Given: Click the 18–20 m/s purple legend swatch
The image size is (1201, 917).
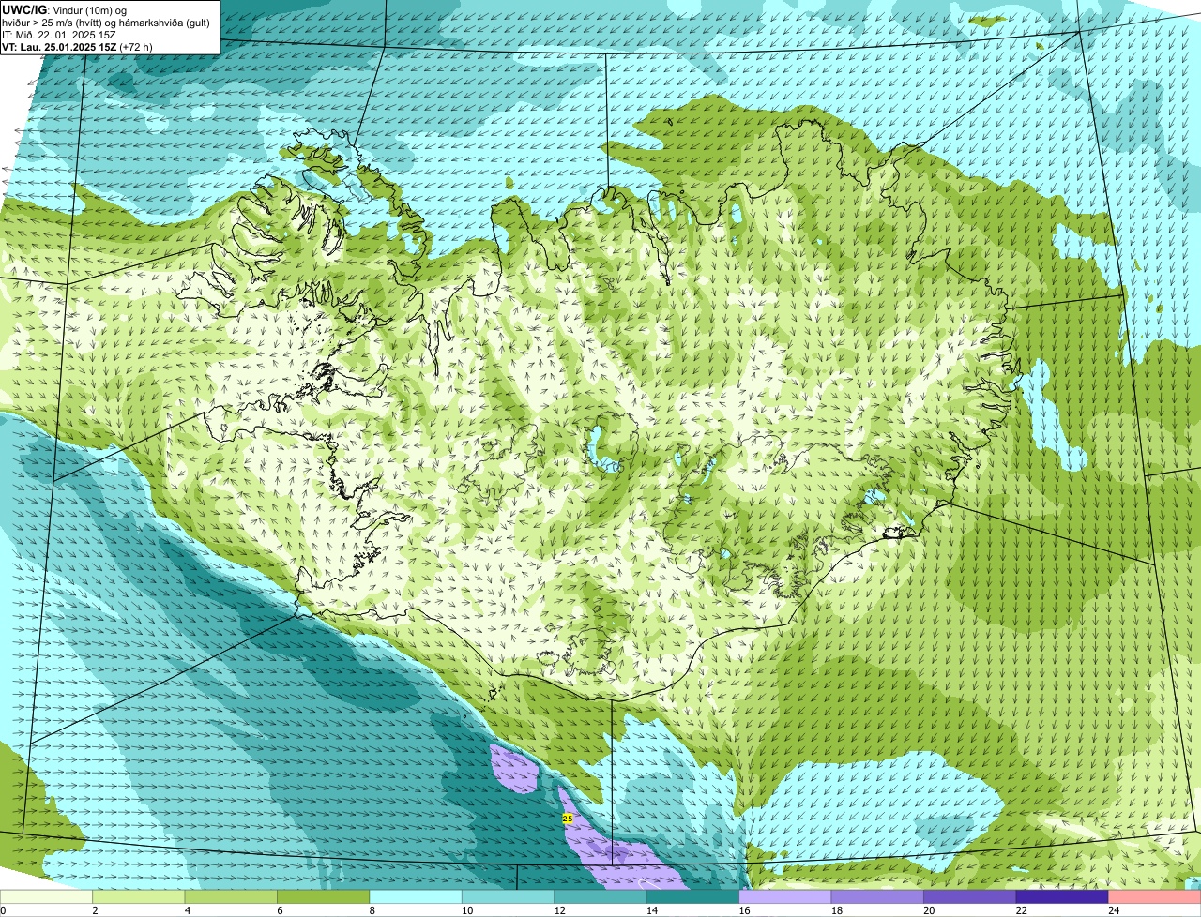Looking at the screenshot, I should tap(877, 897).
